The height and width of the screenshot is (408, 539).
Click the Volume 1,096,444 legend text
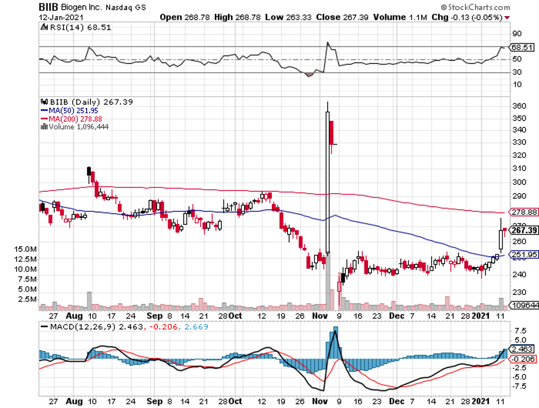click(79, 127)
